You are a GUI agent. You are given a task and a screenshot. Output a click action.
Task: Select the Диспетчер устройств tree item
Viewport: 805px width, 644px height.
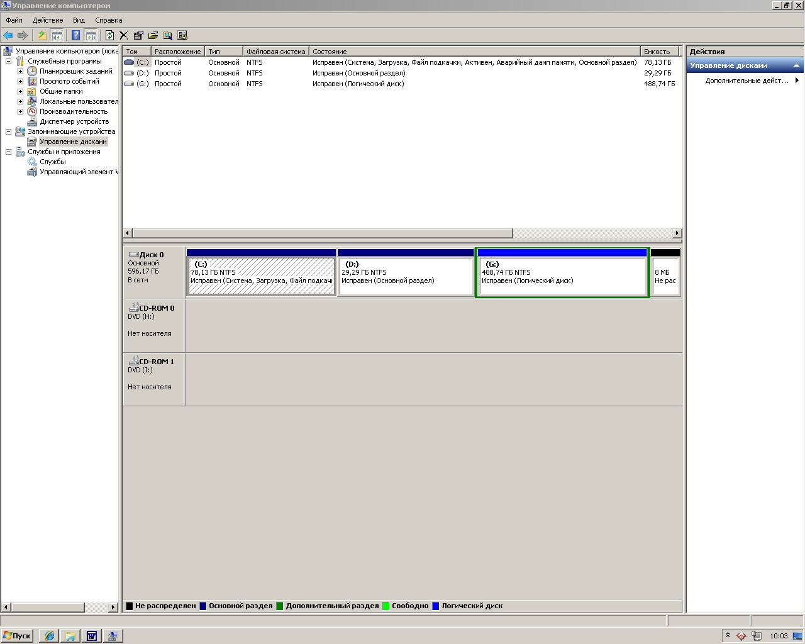click(74, 121)
